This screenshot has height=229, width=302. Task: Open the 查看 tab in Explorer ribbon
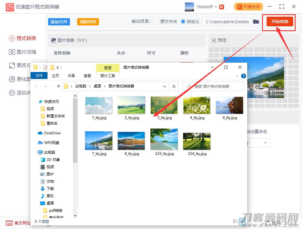click(x=87, y=76)
